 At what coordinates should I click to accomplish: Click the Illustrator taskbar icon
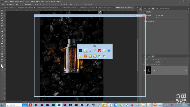tap(76, 105)
